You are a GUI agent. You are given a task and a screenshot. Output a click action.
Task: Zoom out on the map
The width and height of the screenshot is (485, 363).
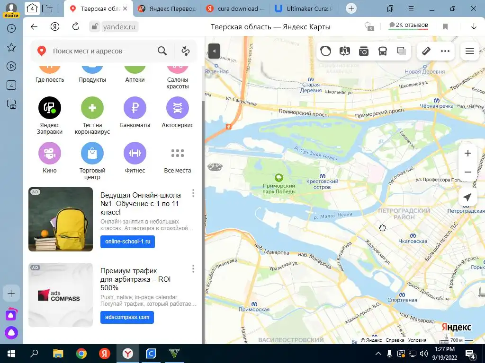pyautogui.click(x=467, y=172)
